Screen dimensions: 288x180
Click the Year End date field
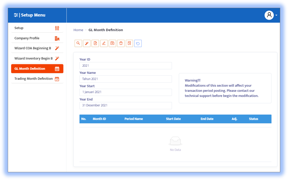click(x=126, y=105)
